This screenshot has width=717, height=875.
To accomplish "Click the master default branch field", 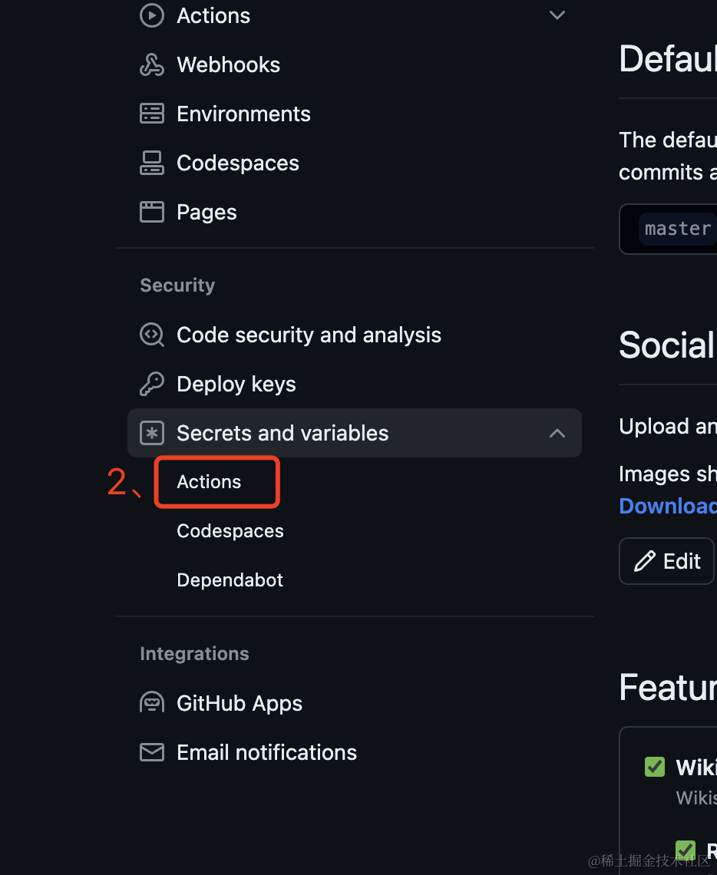I will tap(668, 229).
